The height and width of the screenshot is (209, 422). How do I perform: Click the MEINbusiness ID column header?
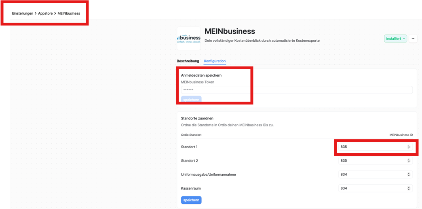[401, 134]
